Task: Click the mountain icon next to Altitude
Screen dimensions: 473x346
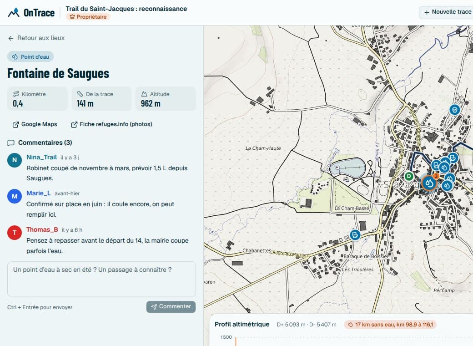Action: click(144, 94)
